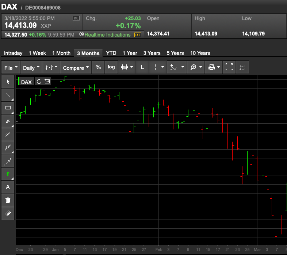287x255 pixels.
Task: Select the trend line drawing tool
Action: pyautogui.click(x=8, y=95)
